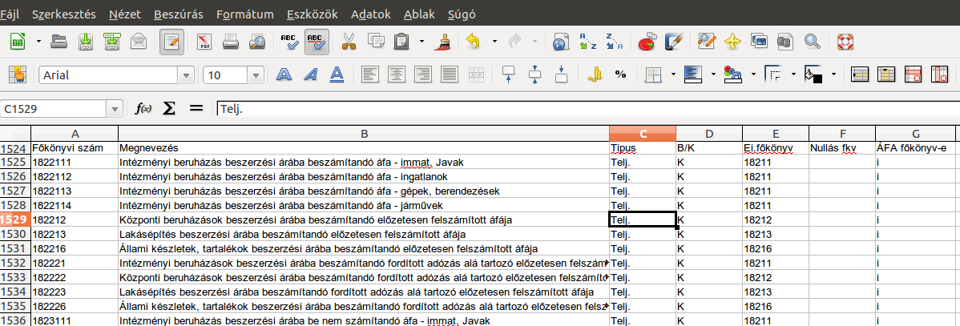Justify the cell text
The height and width of the screenshot is (326, 960).
click(x=449, y=75)
